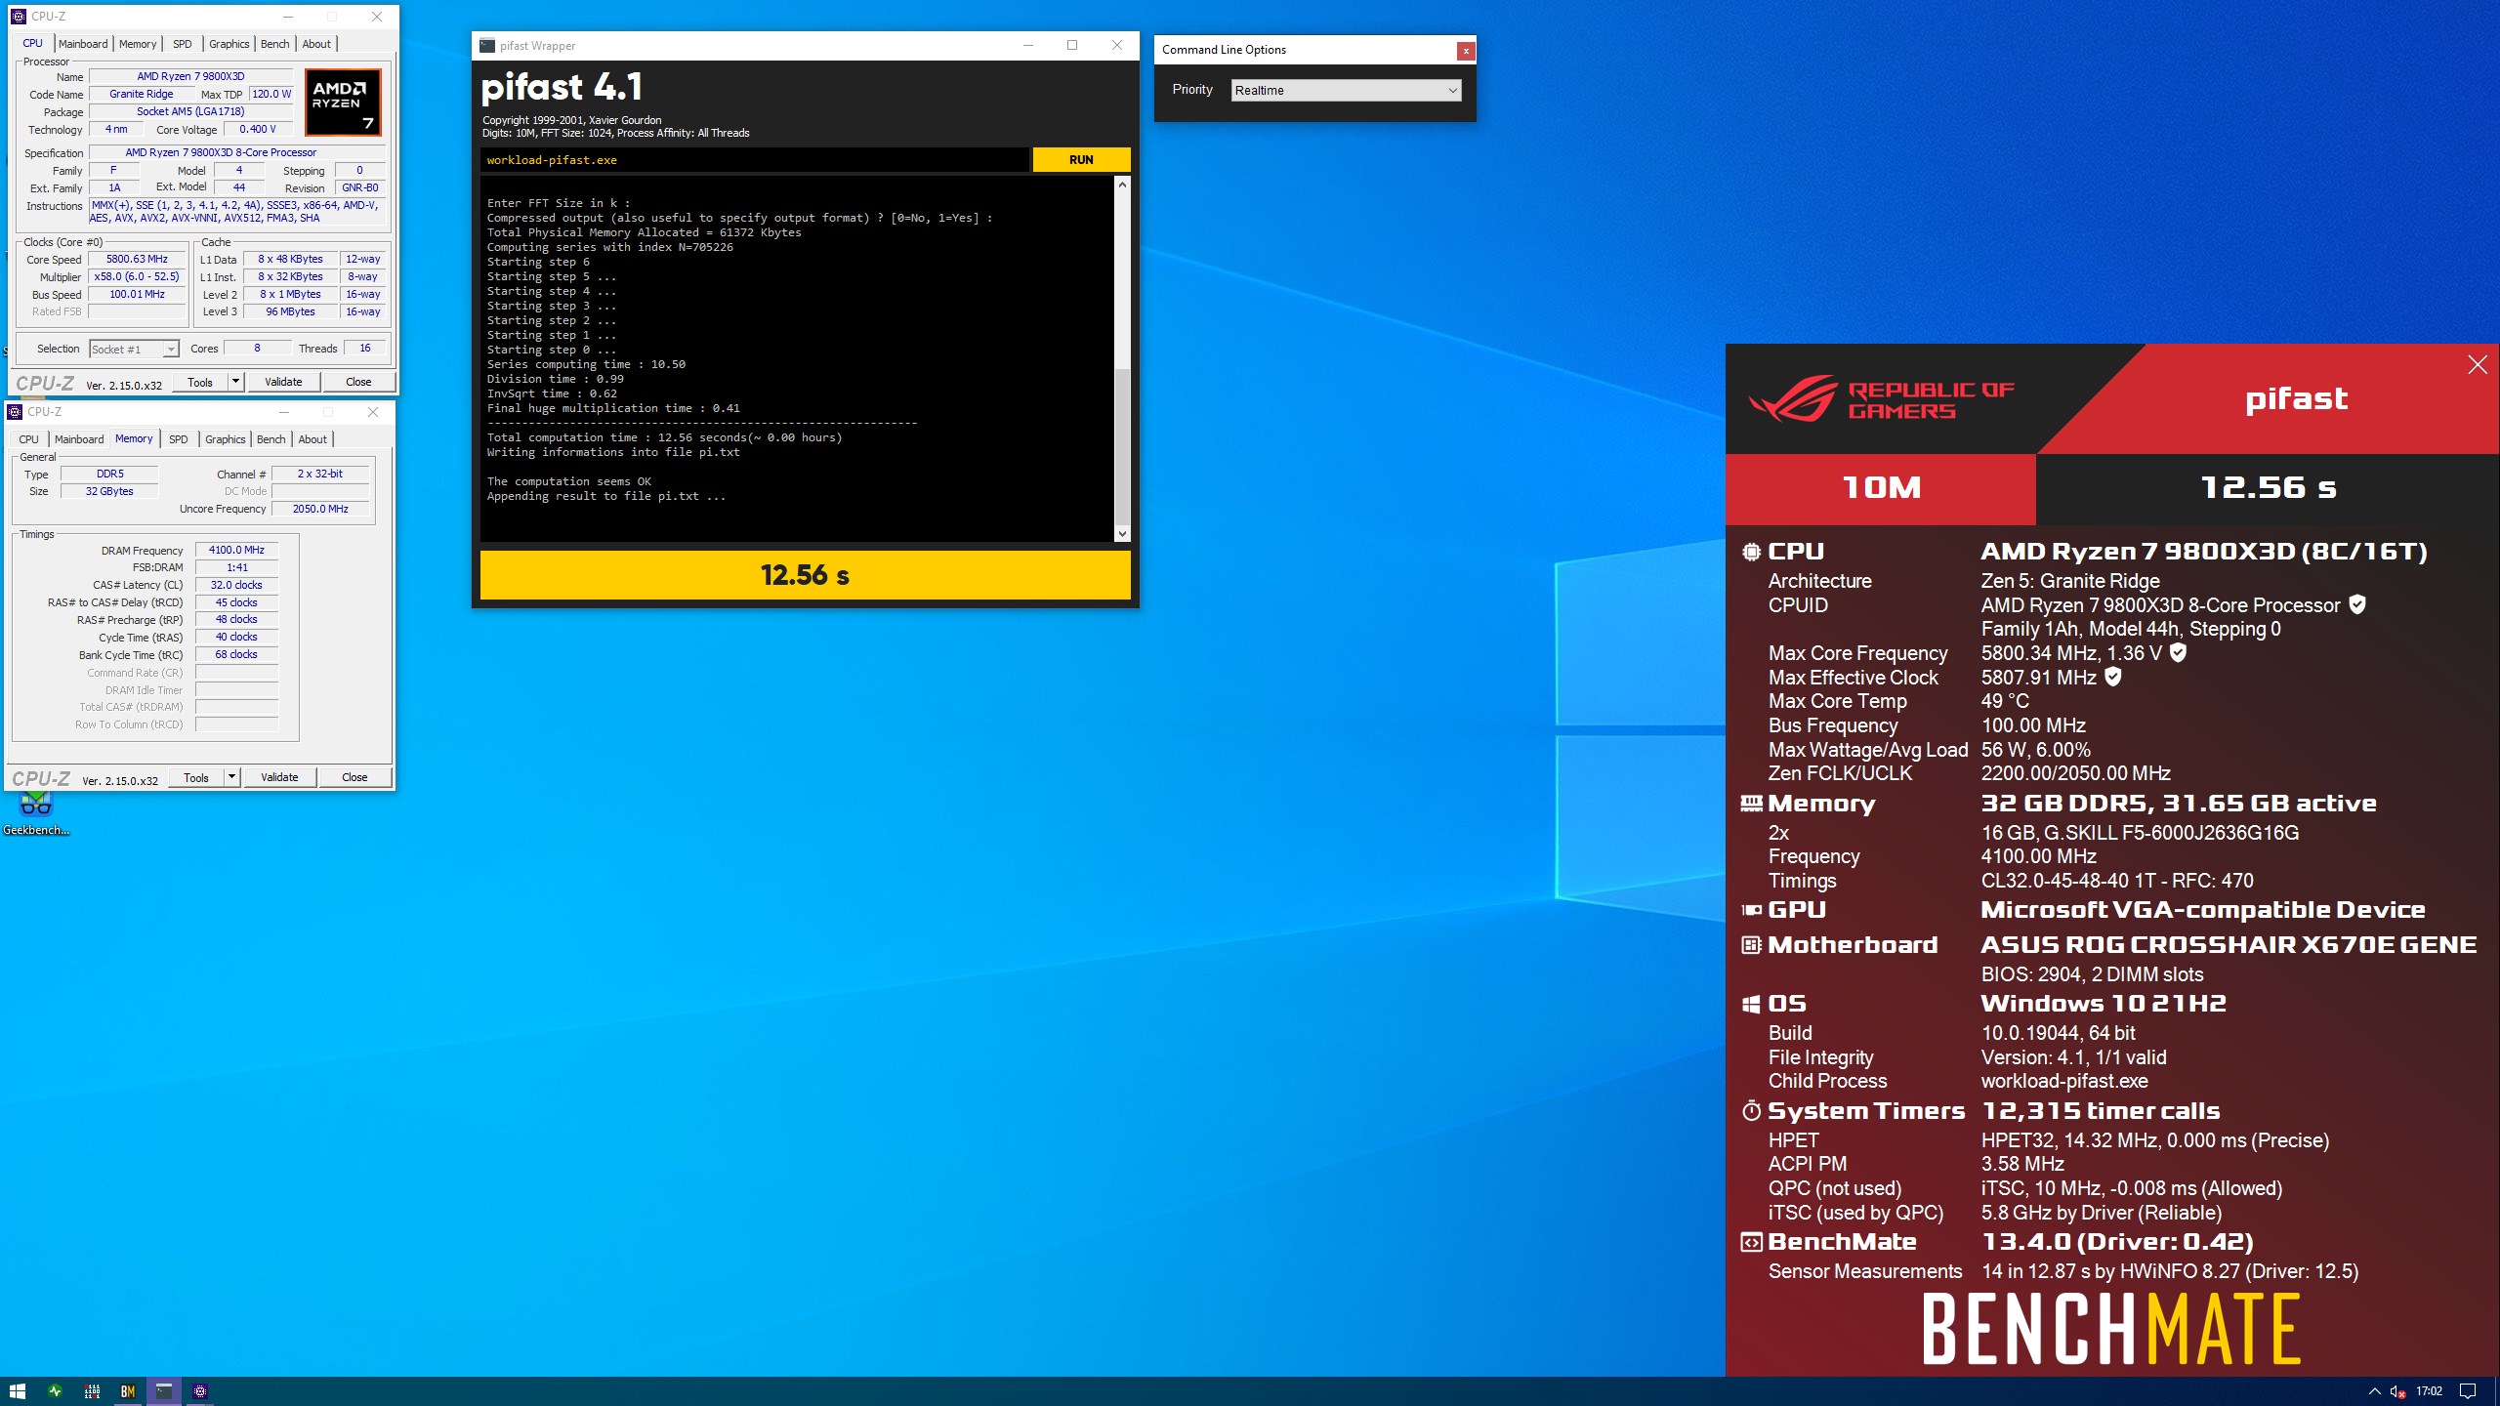
Task: Select Graphics tab in lower CPU-Z window
Action: [226, 439]
